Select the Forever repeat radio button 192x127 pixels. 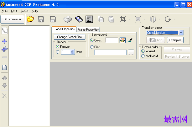click(57, 47)
